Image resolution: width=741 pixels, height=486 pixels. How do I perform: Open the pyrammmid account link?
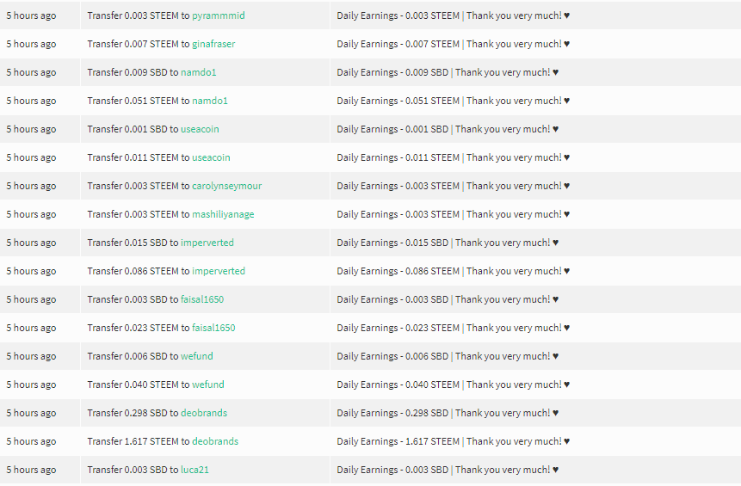[x=219, y=15]
